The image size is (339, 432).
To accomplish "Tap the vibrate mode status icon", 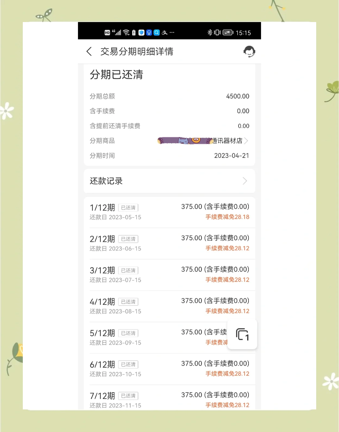I will [217, 33].
